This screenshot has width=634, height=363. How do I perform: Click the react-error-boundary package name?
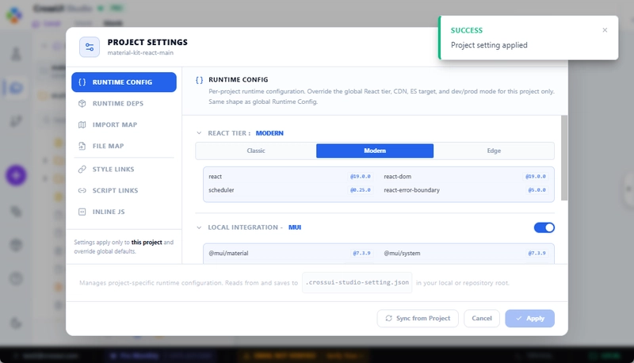pyautogui.click(x=411, y=190)
